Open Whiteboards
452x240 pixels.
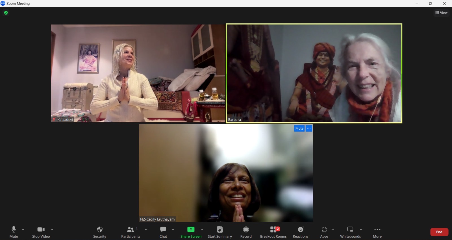350,232
